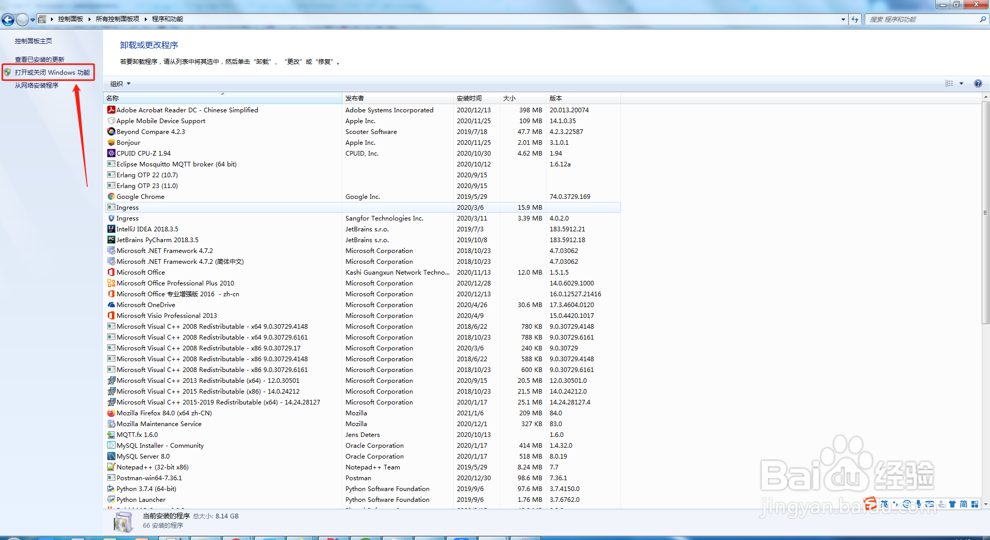Click the Mozilla Firefox 84.0 icon
The image size is (990, 540).
(111, 413)
